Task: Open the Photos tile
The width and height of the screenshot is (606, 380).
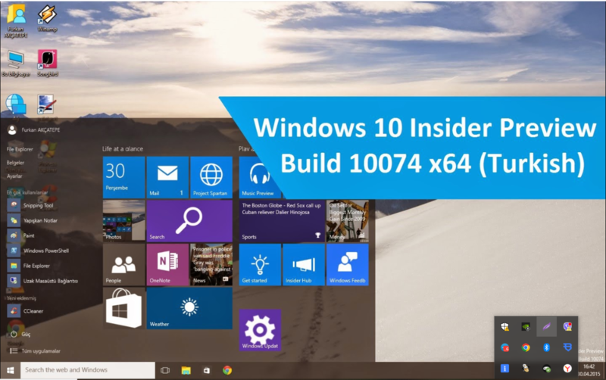Action: [123, 221]
